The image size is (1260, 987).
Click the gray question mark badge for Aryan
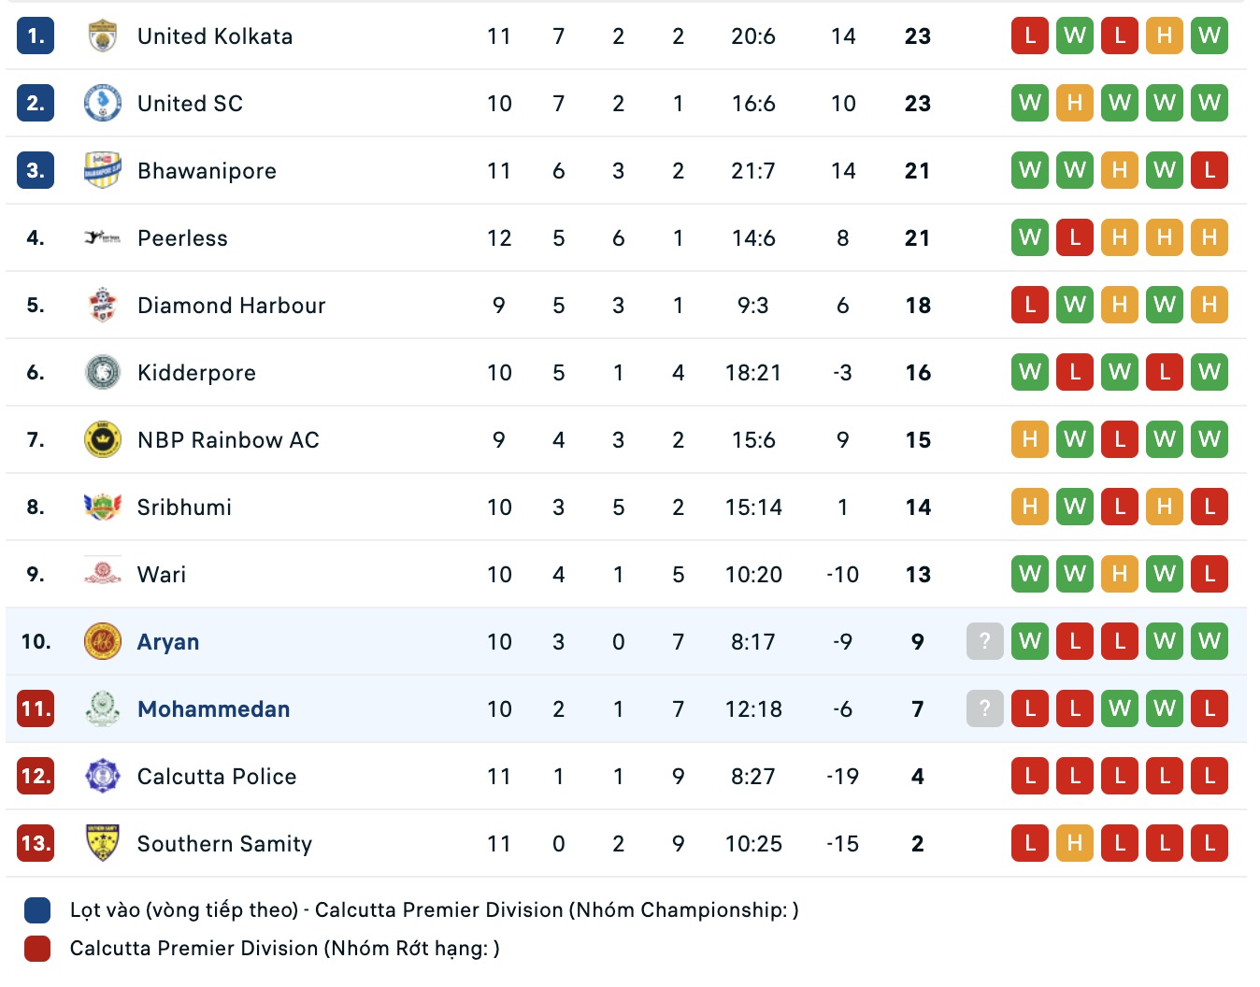[984, 641]
